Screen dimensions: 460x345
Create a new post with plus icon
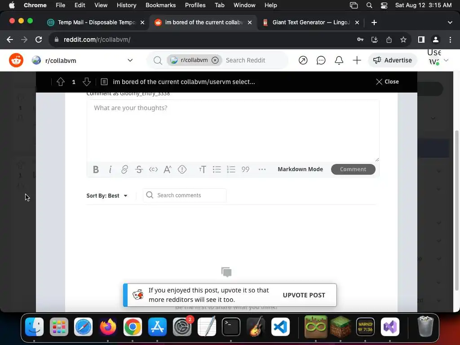tap(357, 60)
